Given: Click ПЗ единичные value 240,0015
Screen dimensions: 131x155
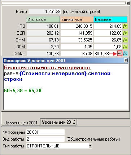Looking at the screenshot, I should (77, 26).
